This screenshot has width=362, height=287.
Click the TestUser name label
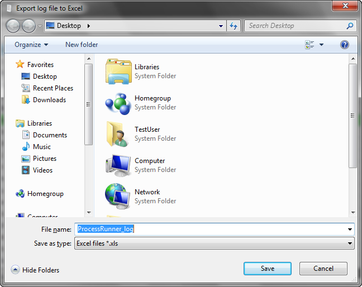[x=147, y=130]
